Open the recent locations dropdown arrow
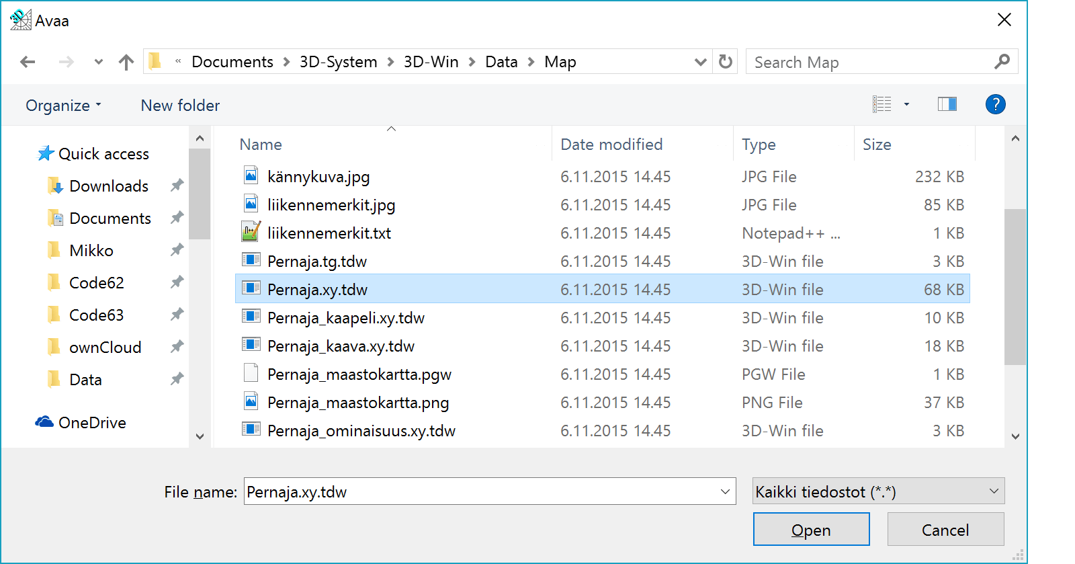Image resolution: width=1075 pixels, height=564 pixels. click(99, 63)
